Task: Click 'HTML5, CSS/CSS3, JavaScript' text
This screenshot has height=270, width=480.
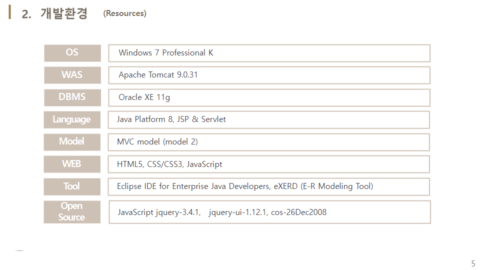Action: coord(169,164)
